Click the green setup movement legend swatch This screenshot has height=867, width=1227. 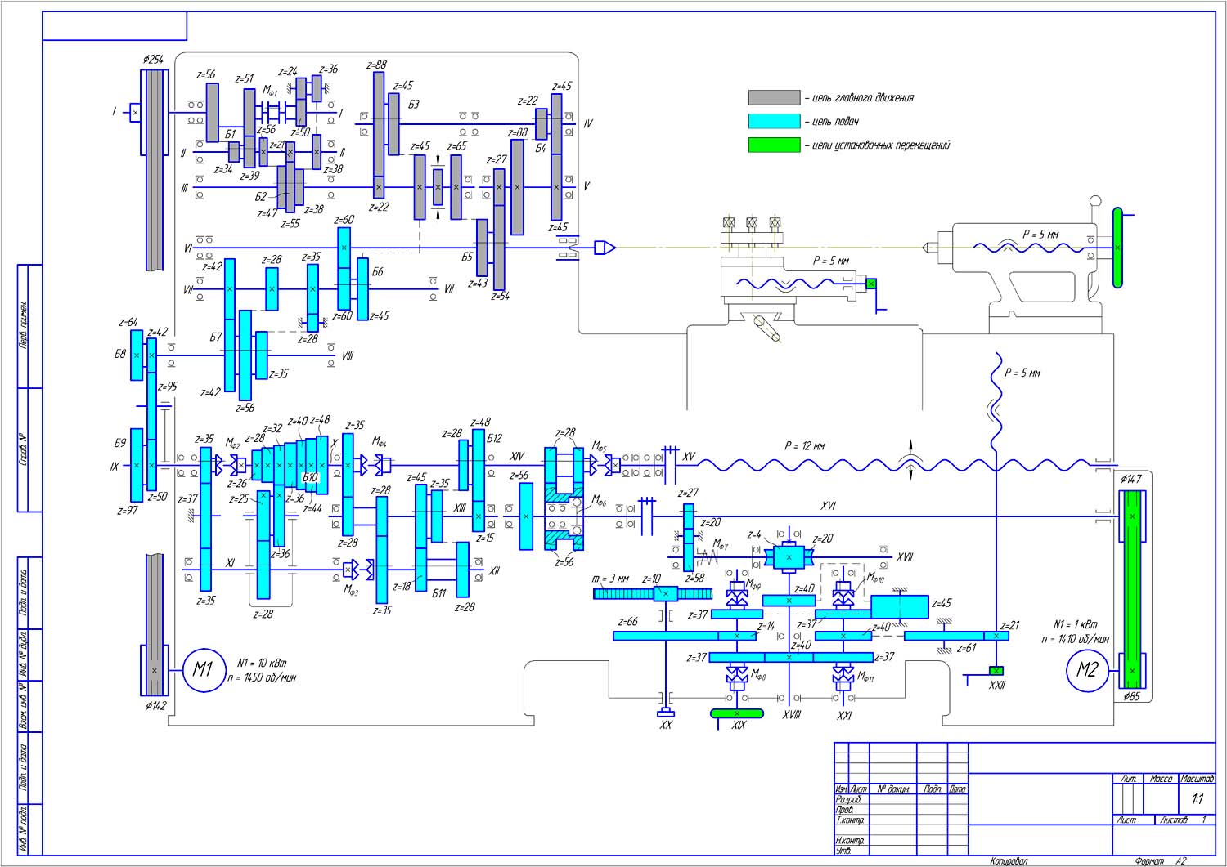pyautogui.click(x=774, y=145)
